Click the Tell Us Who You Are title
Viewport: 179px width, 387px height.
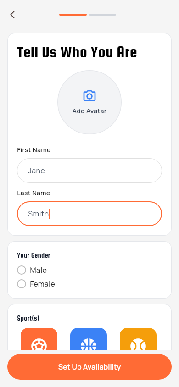click(77, 52)
